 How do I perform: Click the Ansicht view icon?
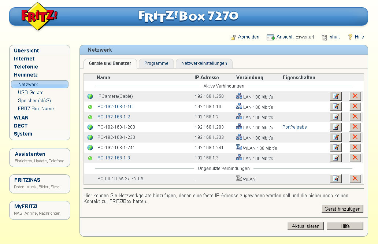(x=270, y=37)
